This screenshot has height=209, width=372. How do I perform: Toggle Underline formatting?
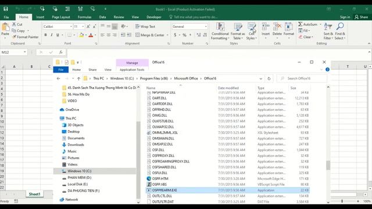[x=58, y=35]
